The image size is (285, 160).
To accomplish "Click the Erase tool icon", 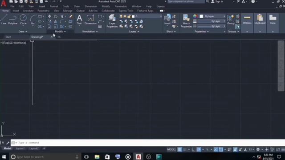I will point(71,16).
